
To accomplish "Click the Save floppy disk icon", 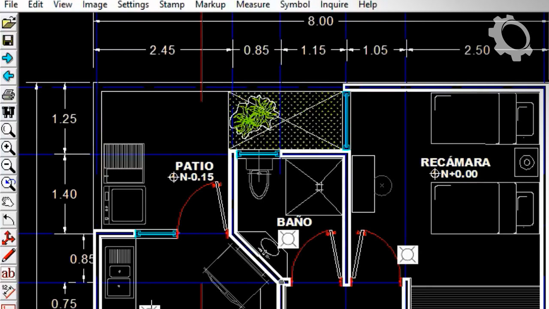I will point(8,41).
